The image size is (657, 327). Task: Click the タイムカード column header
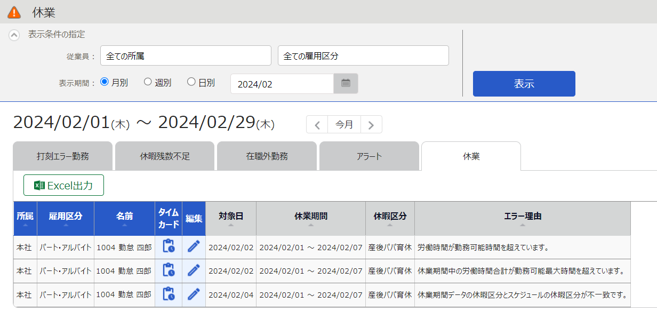[x=169, y=219]
